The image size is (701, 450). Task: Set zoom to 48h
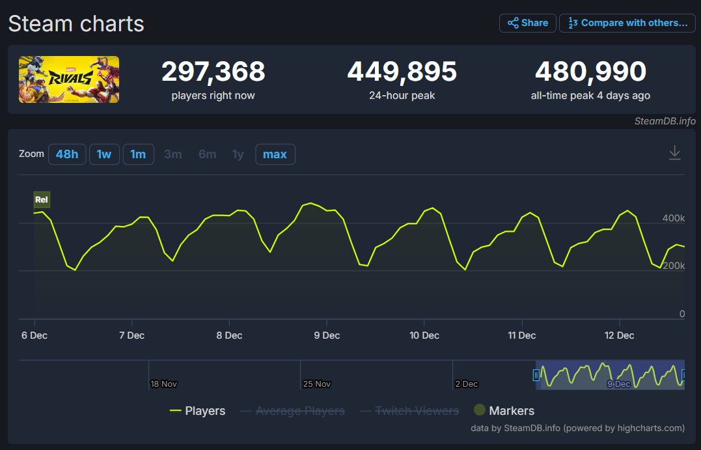coord(67,154)
